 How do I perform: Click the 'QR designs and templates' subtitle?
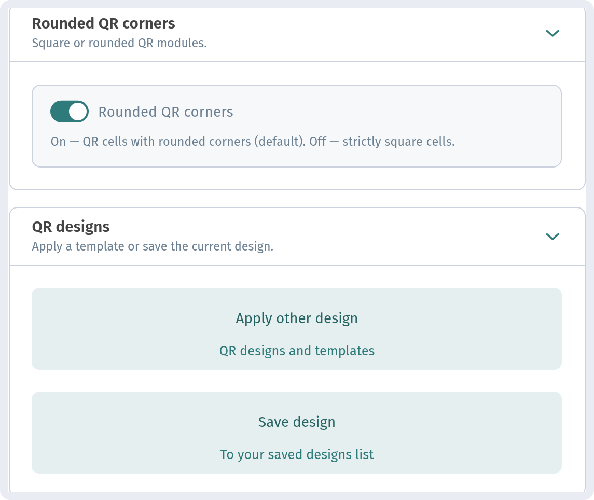click(297, 351)
